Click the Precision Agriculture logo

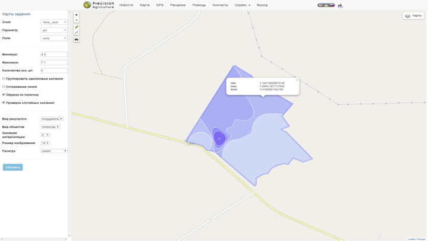[x=99, y=5]
